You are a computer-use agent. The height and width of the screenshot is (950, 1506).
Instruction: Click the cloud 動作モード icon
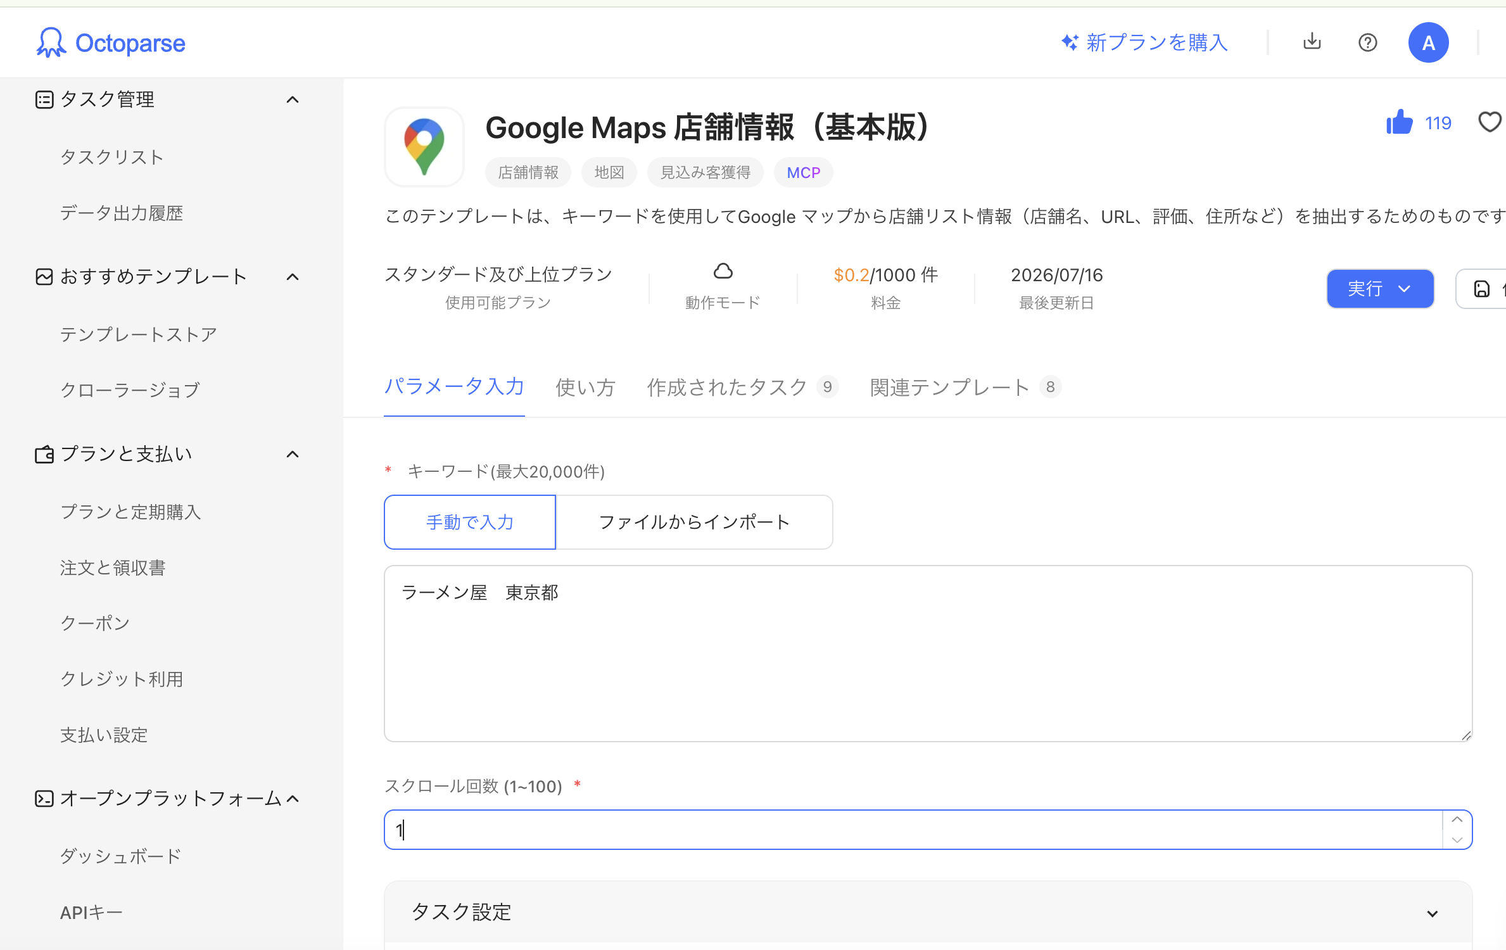coord(723,271)
